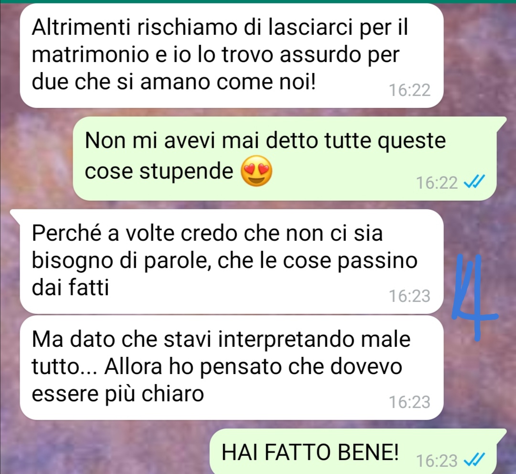Select the message 'Altrimenti rischiamo di lasciarci'
This screenshot has width=516, height=474.
coord(232,55)
